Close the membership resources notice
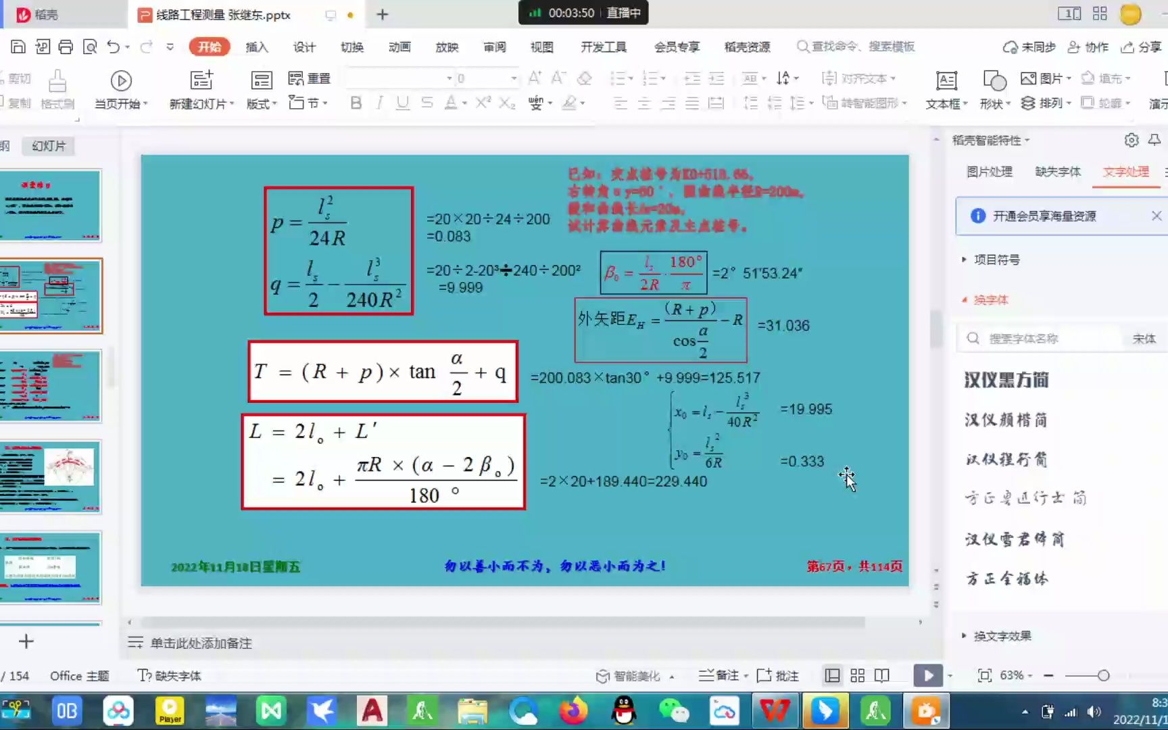This screenshot has height=730, width=1168. tap(1157, 216)
